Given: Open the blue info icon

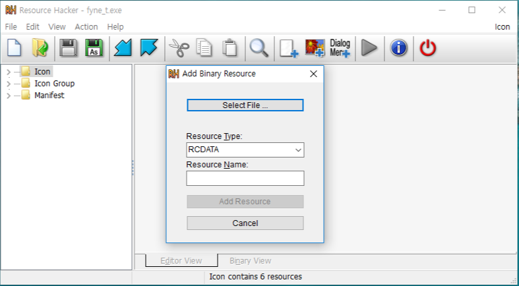Looking at the screenshot, I should coord(398,48).
